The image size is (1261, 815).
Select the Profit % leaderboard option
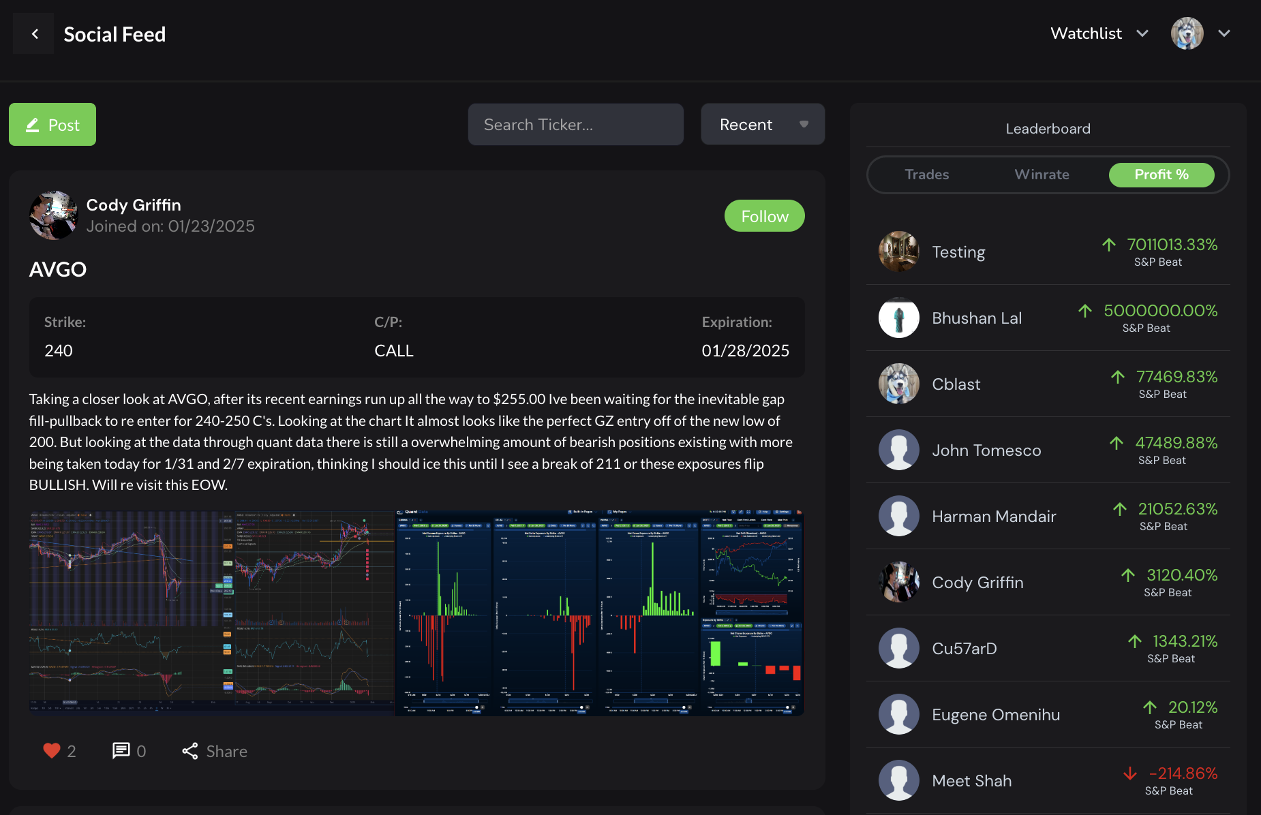(1161, 174)
